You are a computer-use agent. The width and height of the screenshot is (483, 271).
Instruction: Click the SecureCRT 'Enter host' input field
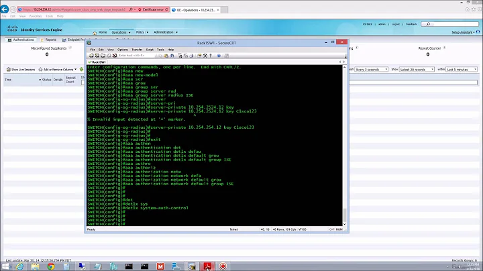[x=136, y=56]
